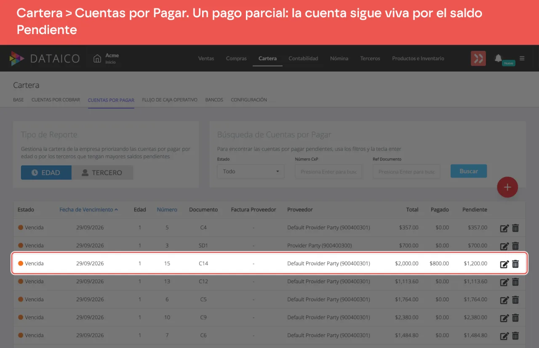Switch to the Base tab
This screenshot has height=348, width=539.
(19, 100)
